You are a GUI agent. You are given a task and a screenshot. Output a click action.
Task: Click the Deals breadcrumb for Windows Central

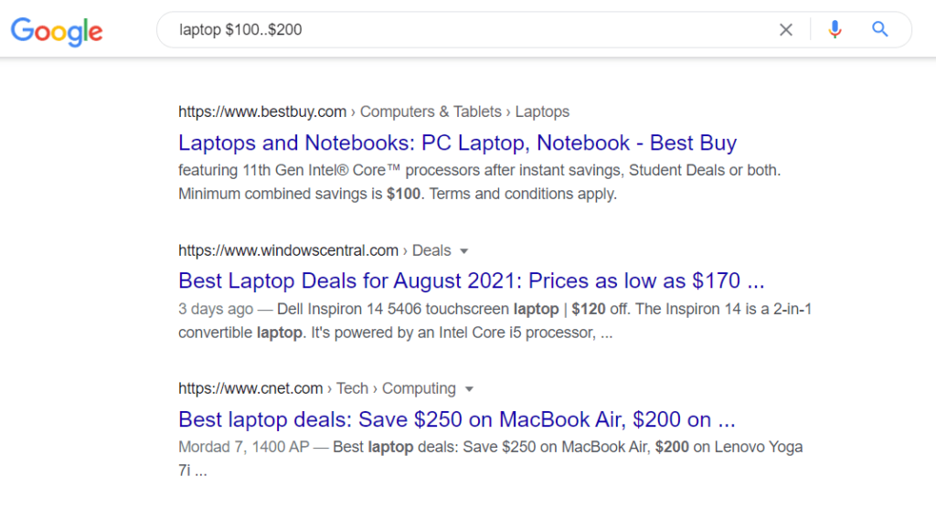coord(431,250)
